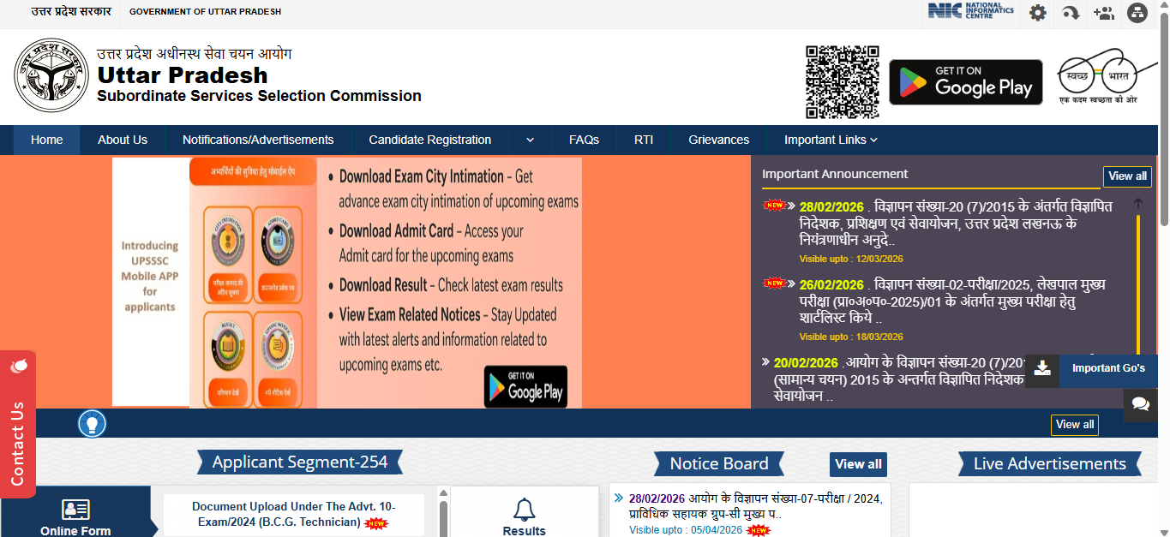The height and width of the screenshot is (537, 1170).
Task: Open the chat bubble icon at right edge
Action: (1140, 404)
